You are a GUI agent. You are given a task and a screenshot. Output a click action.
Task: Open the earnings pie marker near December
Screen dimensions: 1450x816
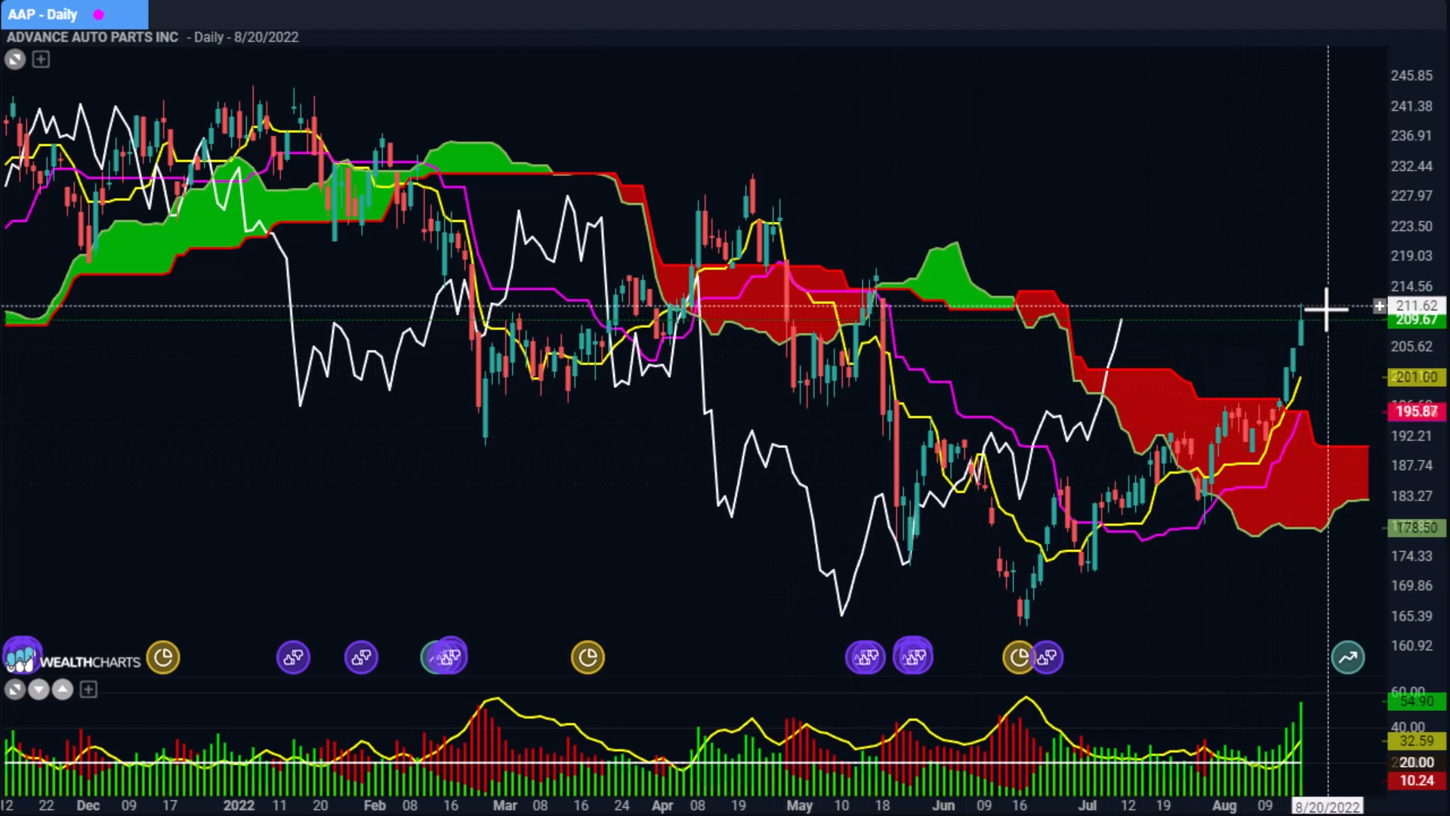163,657
